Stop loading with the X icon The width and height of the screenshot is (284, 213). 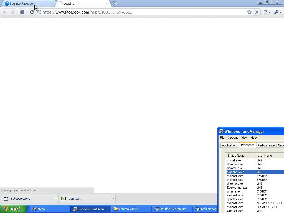pos(257,12)
